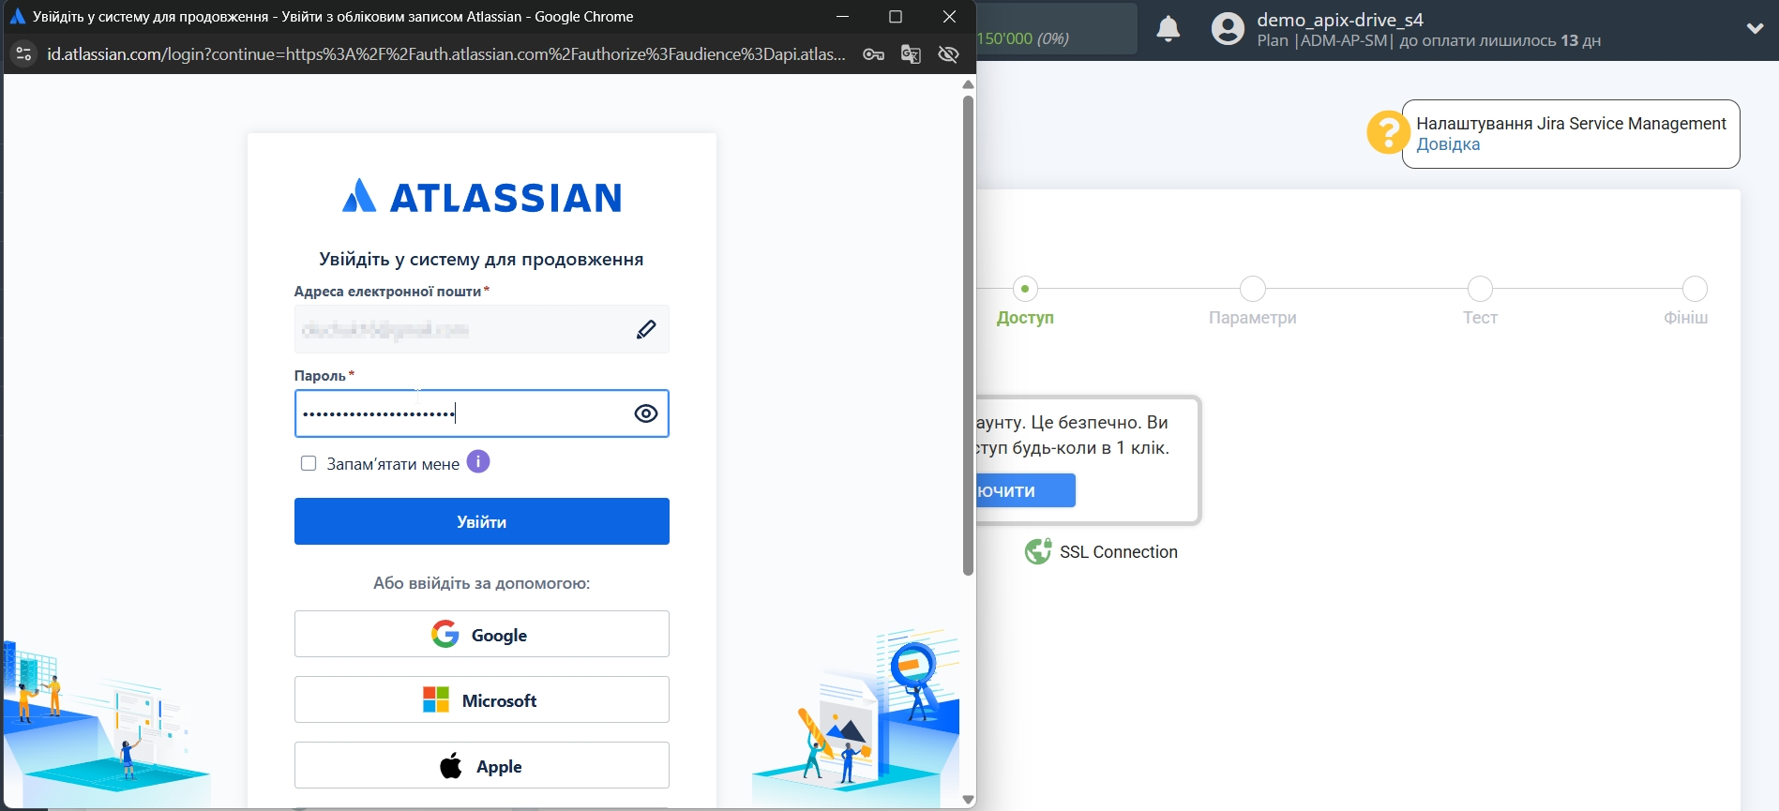This screenshot has height=811, width=1779.
Task: Open the notifications bell in ApiX-Drive
Action: tap(1168, 29)
